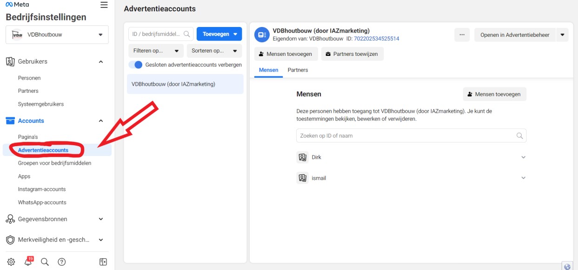Focus the ID / bedrijfsmiddel search field
Screen dimensions: 578x270
[x=160, y=34]
